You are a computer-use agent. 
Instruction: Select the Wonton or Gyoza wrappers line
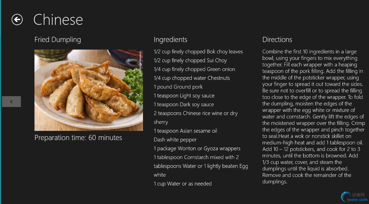tap(197, 148)
